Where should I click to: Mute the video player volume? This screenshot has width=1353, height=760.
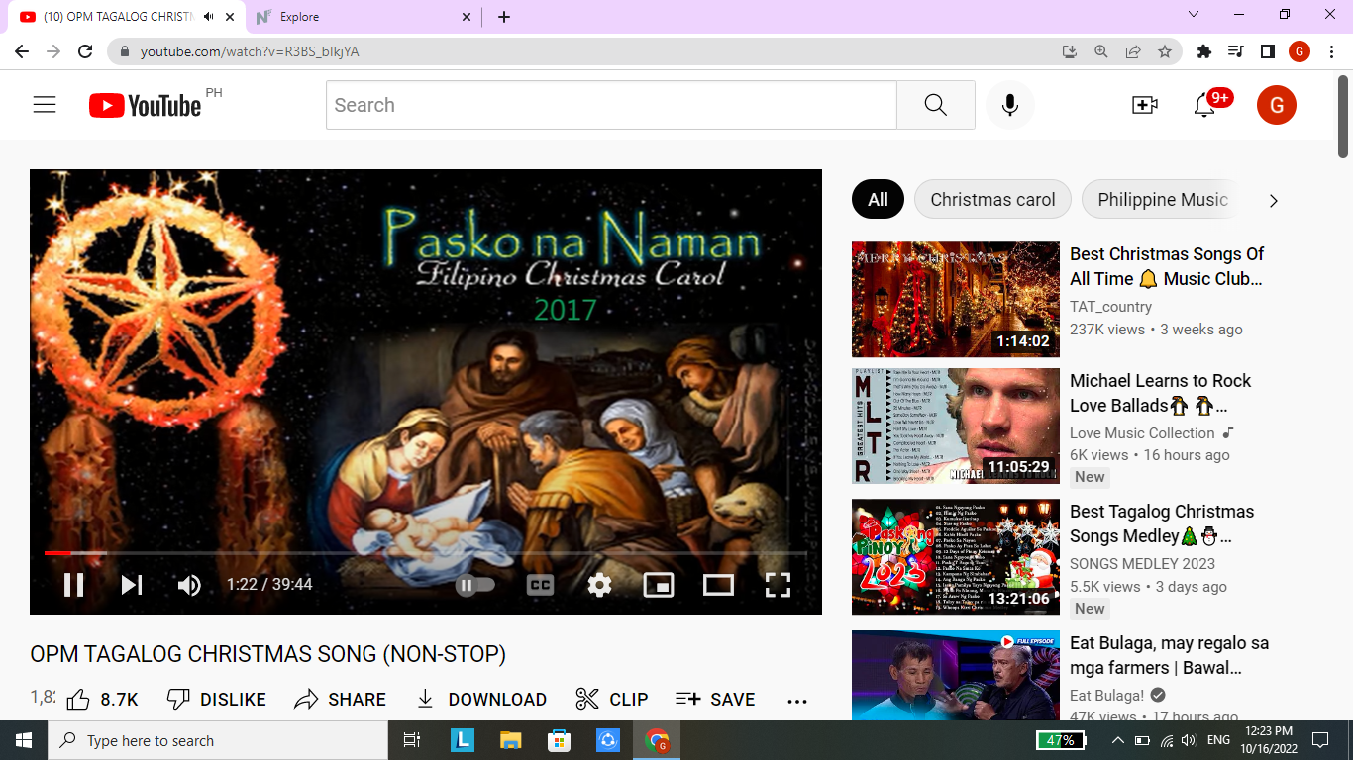[189, 585]
